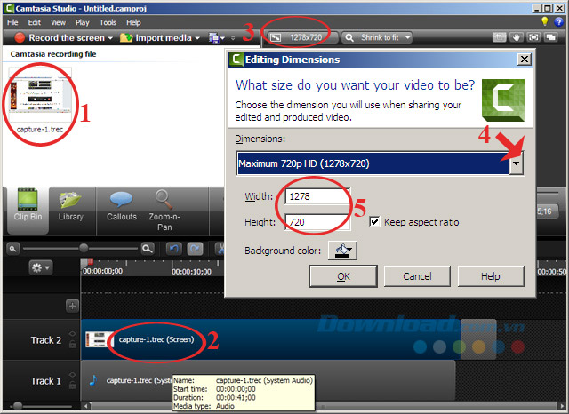
Task: Click the timeline zoom slider handle
Action: pyautogui.click(x=84, y=248)
